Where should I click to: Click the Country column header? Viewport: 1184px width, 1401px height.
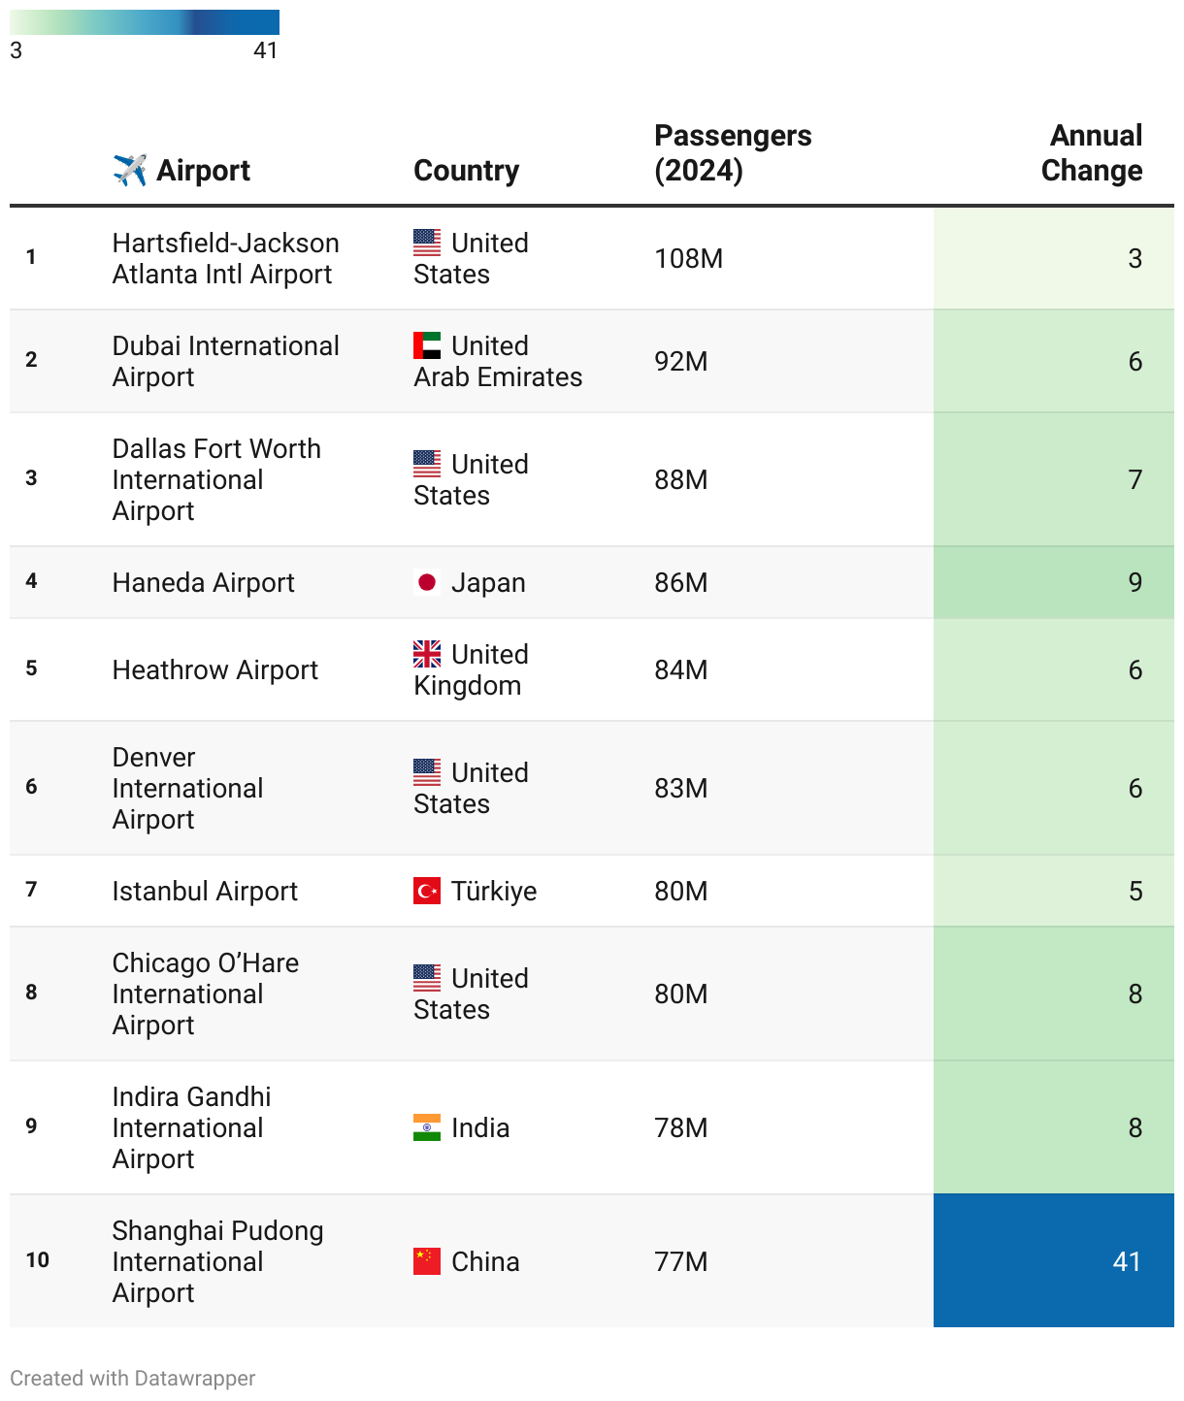point(466,171)
